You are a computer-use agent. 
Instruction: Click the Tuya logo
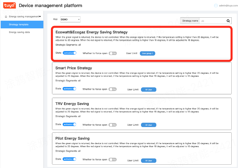click(9, 5)
